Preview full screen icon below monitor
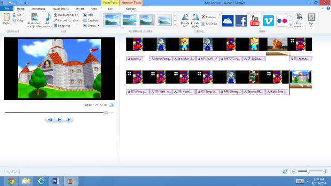 click(x=112, y=105)
